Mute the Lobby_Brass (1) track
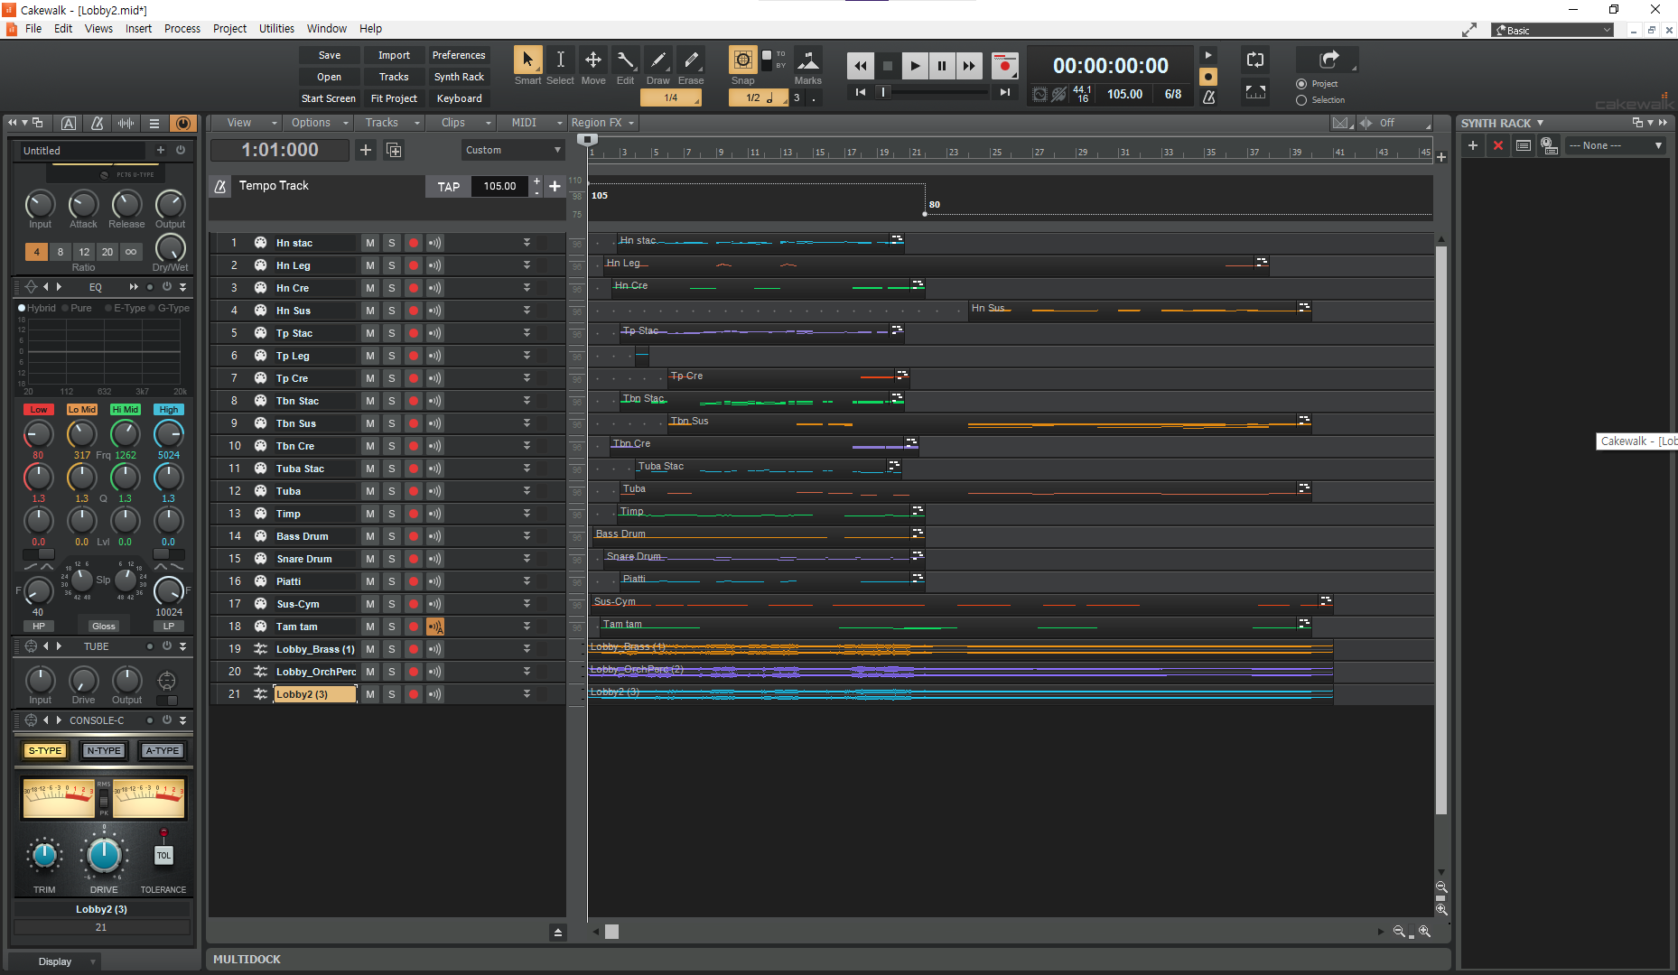Screen dimensions: 1678x975 coord(369,649)
